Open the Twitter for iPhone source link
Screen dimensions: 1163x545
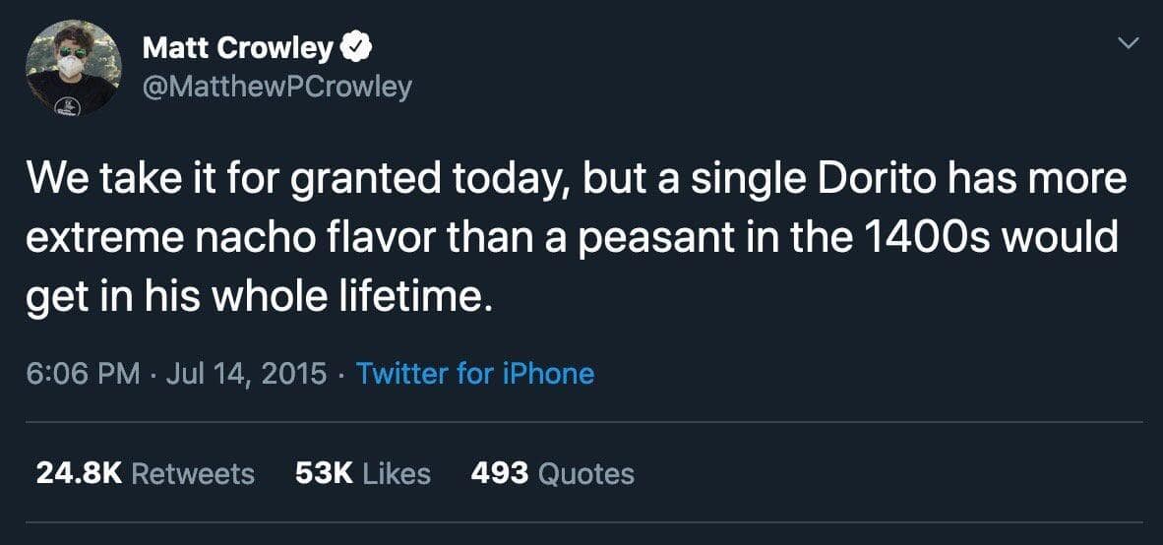point(474,374)
